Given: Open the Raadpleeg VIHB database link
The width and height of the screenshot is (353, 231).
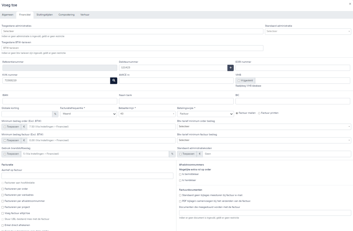Looking at the screenshot, I should 248,86.
